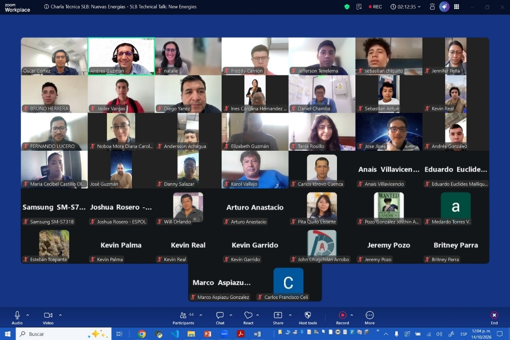Open the More options menu

(369, 318)
